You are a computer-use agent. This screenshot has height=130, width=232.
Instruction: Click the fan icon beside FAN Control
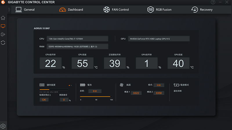pos(106,10)
